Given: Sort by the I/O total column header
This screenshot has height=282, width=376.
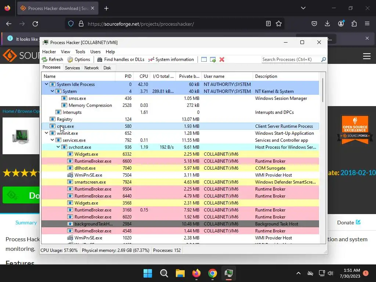Looking at the screenshot, I should pyautogui.click(x=163, y=76).
